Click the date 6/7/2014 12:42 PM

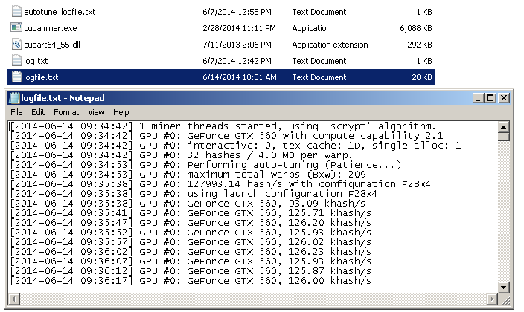coord(237,61)
